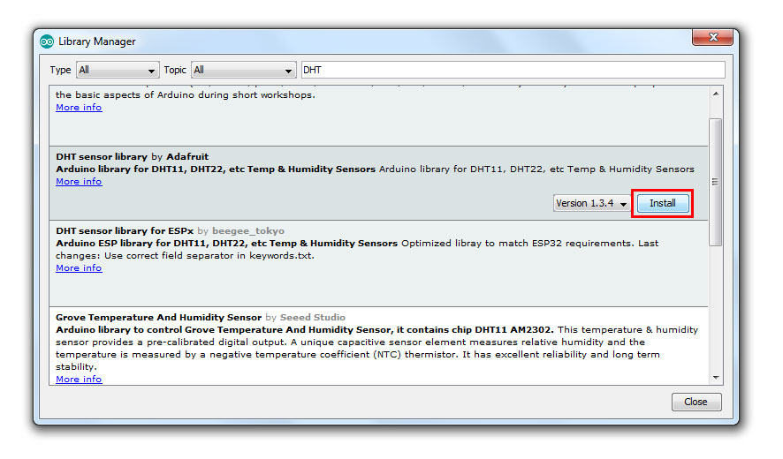
Task: Click the search field containing DHT
Action: 513,70
